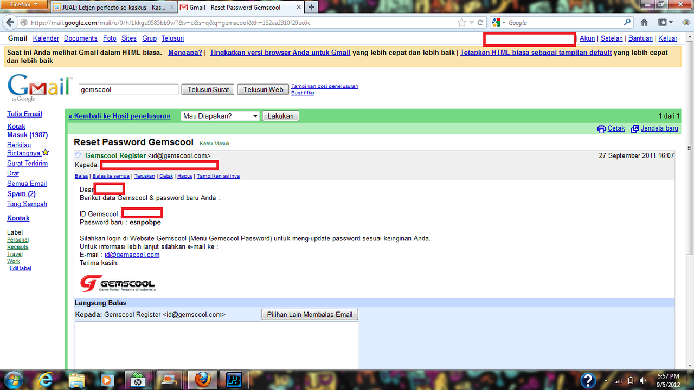Open URL history dropdown arrow in address bar
This screenshot has height=390, width=694.
[x=472, y=23]
